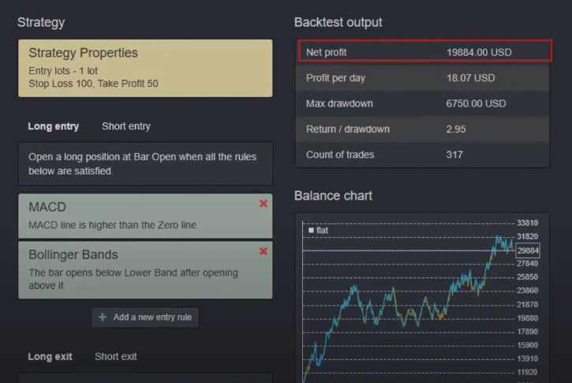Edit the Bollinger Bands rule card
Viewport: 572px width, 383px height.
134,269
